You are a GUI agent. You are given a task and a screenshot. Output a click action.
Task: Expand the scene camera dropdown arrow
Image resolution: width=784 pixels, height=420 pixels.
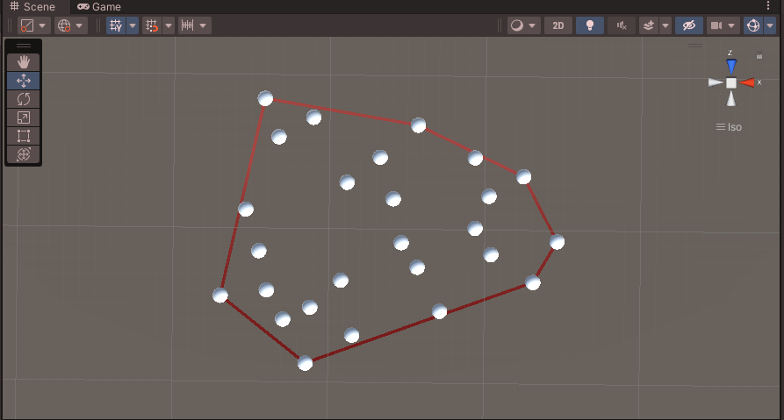(x=731, y=25)
